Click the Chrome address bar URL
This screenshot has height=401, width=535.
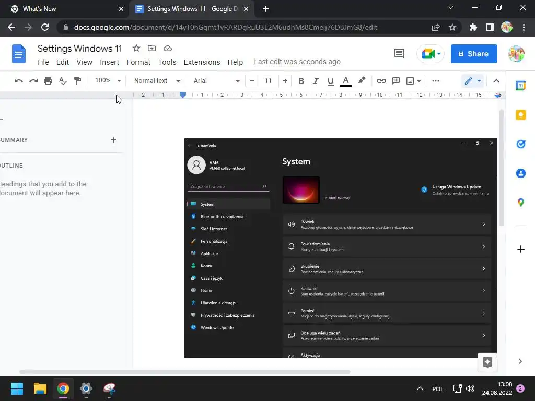(226, 27)
